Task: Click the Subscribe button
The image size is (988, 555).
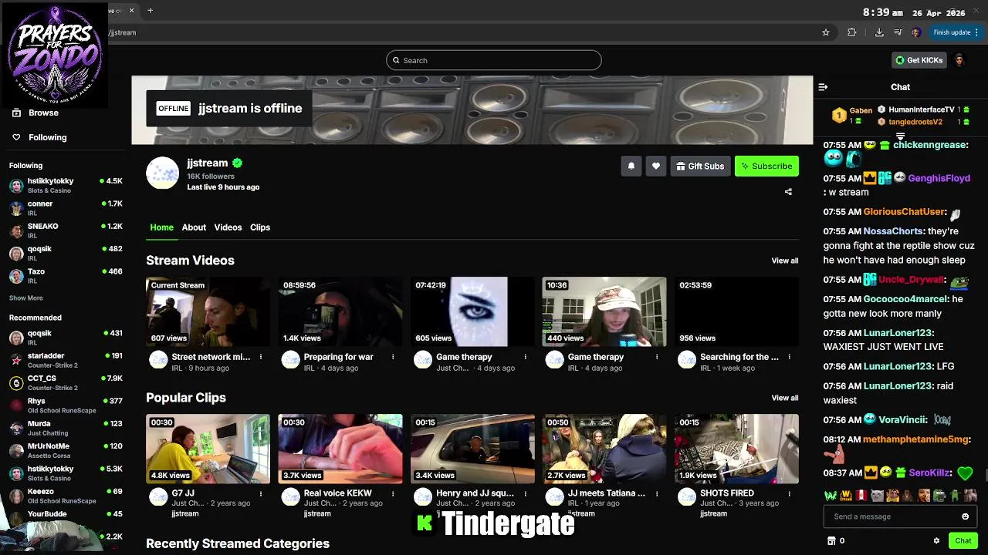Action: 766,166
